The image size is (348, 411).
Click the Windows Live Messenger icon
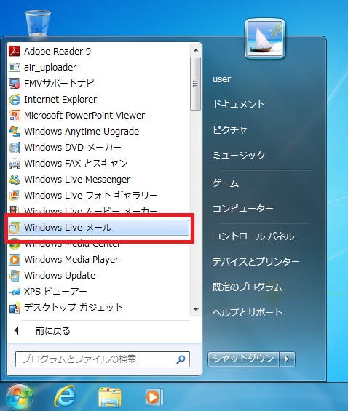click(x=14, y=180)
